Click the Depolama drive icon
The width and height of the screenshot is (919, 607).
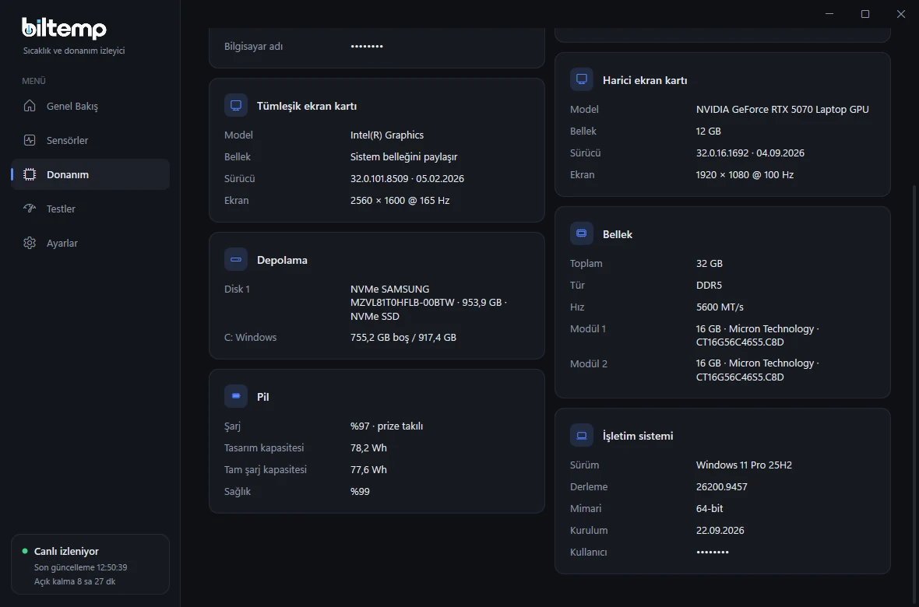(x=236, y=260)
